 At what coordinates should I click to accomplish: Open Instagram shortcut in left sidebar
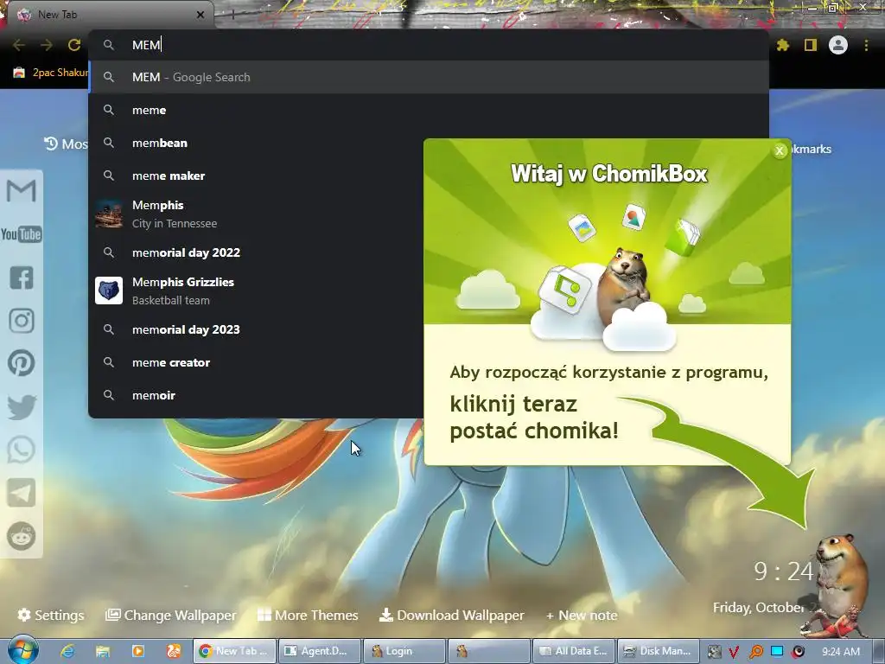22,321
